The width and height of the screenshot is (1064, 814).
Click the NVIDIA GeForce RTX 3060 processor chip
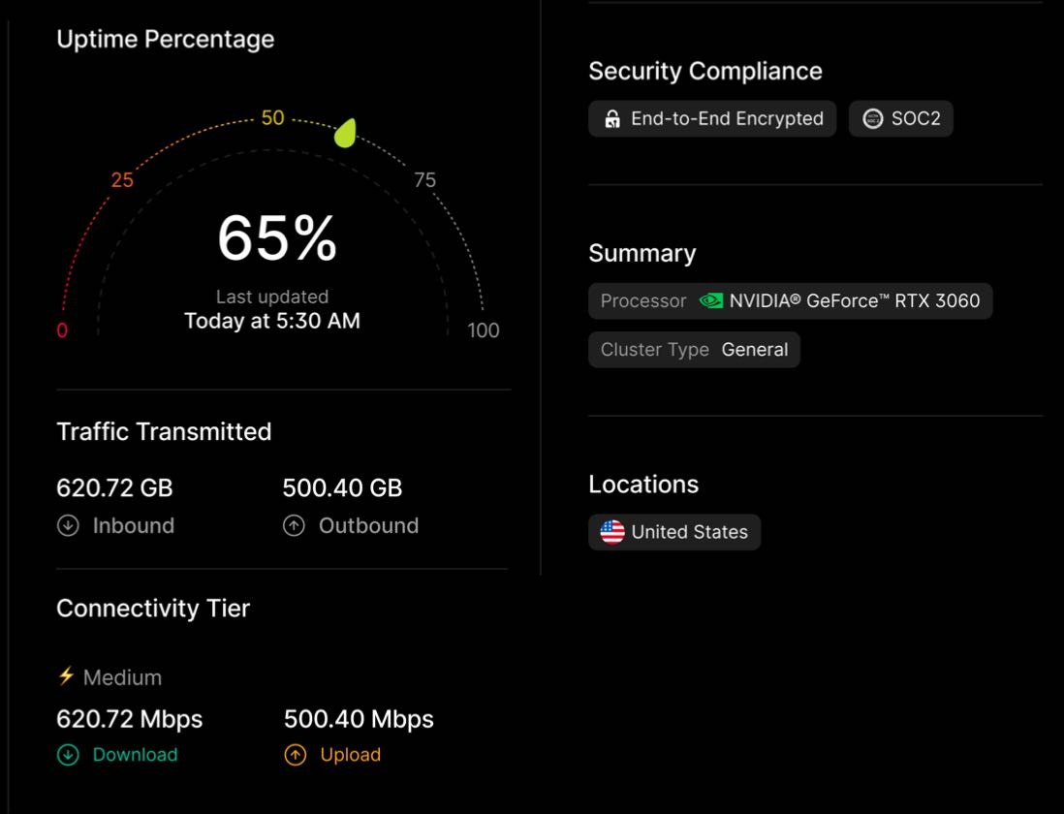[791, 301]
